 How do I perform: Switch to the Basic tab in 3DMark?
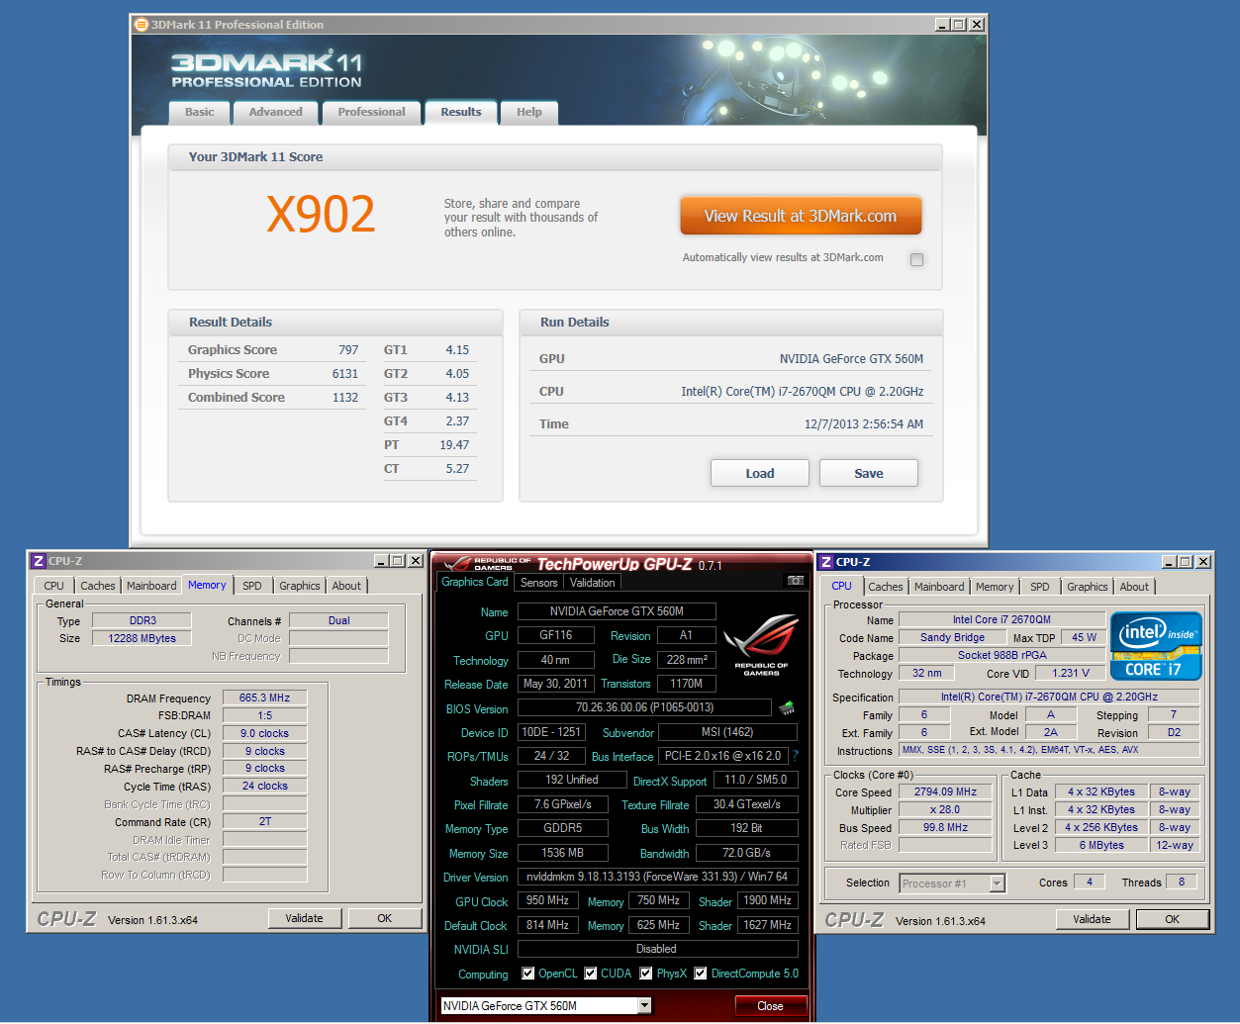199,113
